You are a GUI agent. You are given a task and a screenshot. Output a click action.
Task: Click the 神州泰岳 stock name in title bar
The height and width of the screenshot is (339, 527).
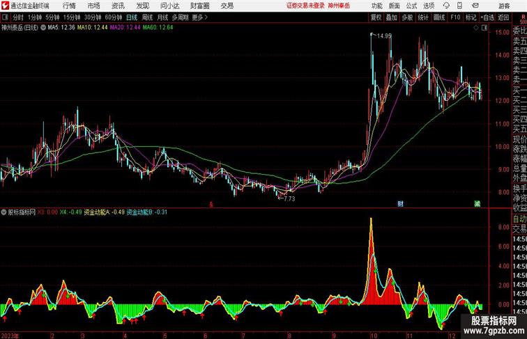pos(339,6)
